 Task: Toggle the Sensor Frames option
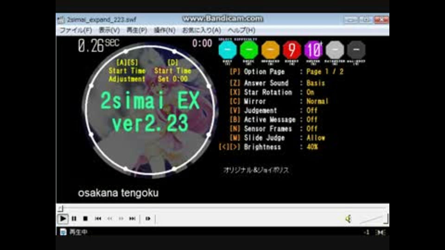[273, 128]
